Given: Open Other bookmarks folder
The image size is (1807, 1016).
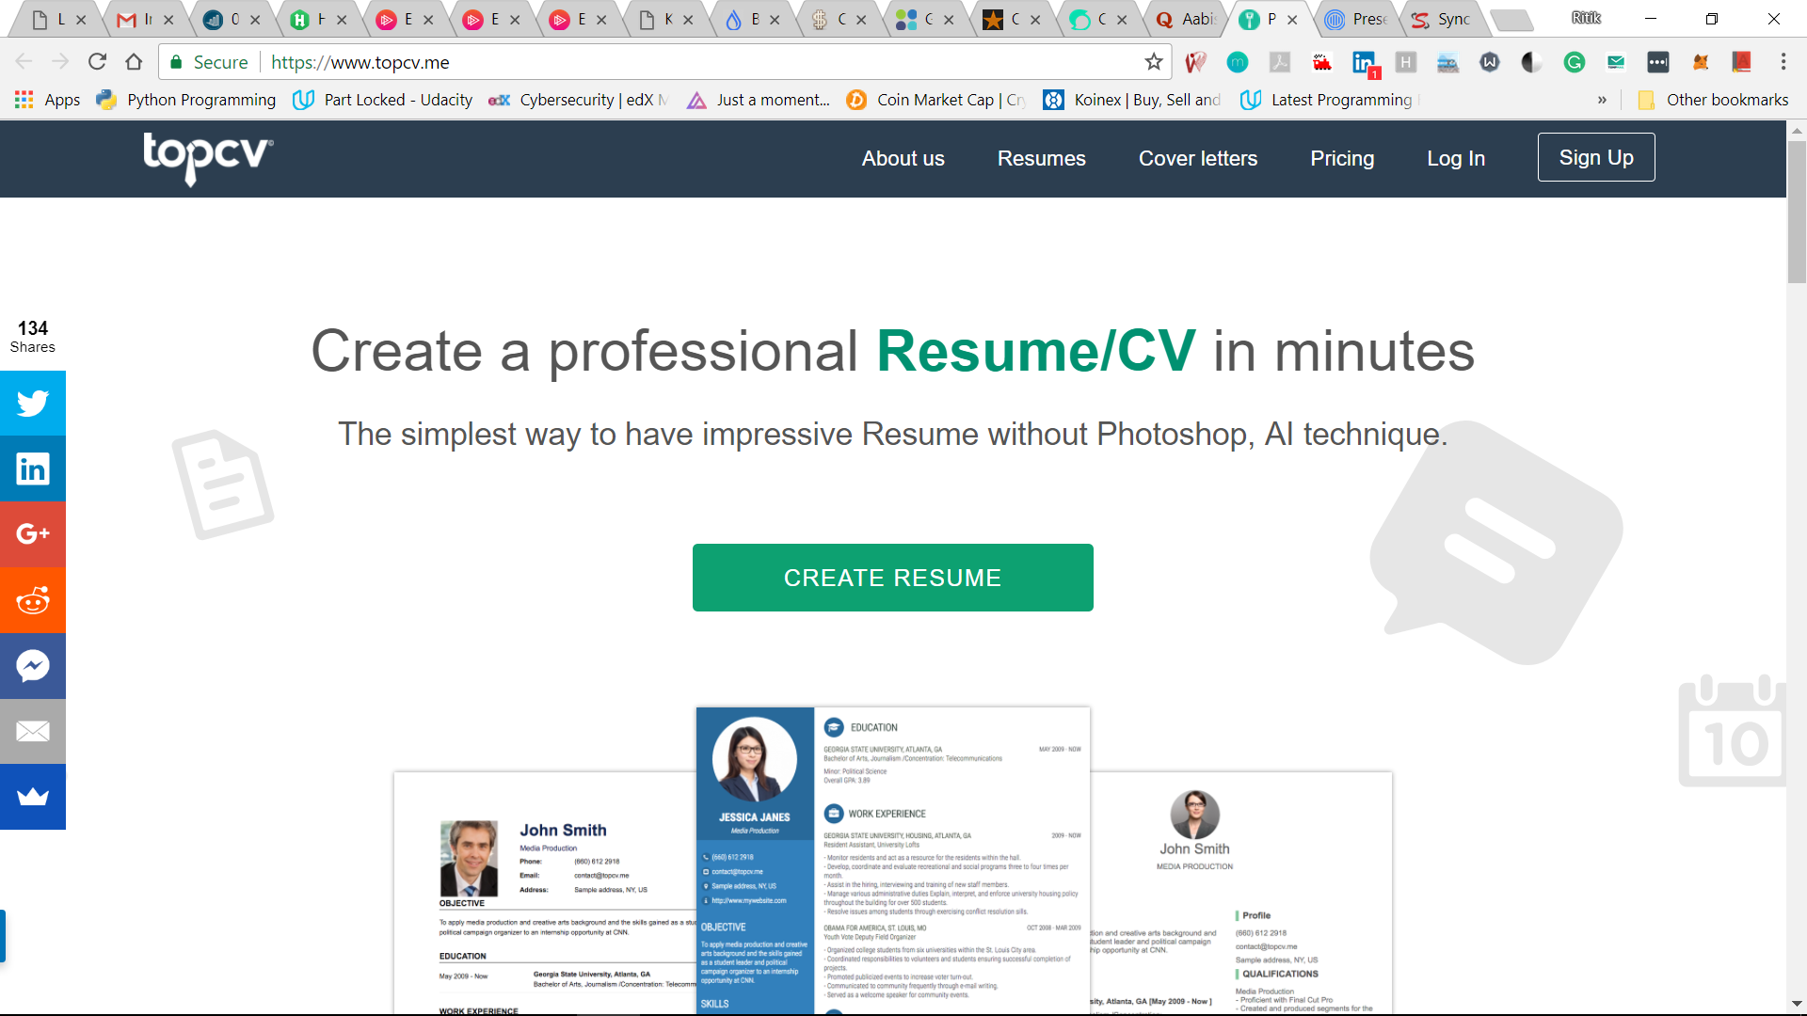Looking at the screenshot, I should (1713, 100).
